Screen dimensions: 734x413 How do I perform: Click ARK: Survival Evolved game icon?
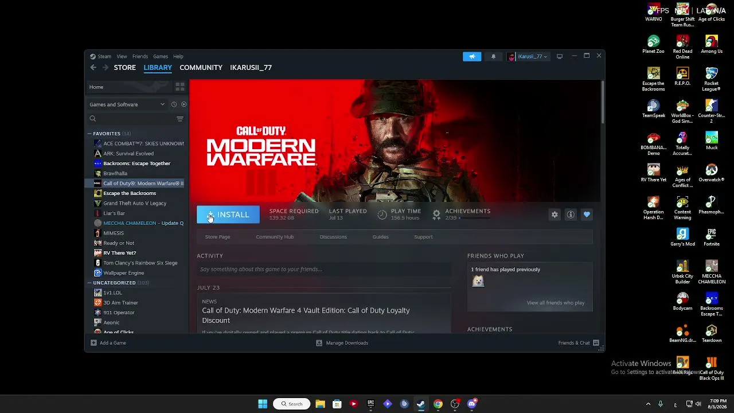98,154
